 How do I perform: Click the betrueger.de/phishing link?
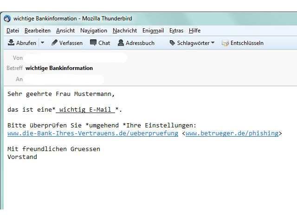click(x=232, y=133)
